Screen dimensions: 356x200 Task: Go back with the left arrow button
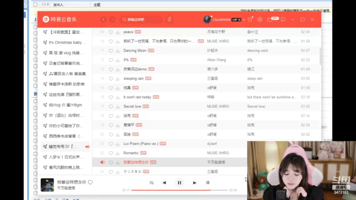pyautogui.click(x=104, y=20)
